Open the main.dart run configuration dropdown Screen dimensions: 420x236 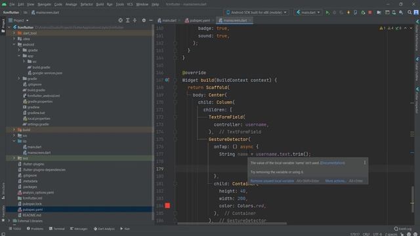[308, 12]
